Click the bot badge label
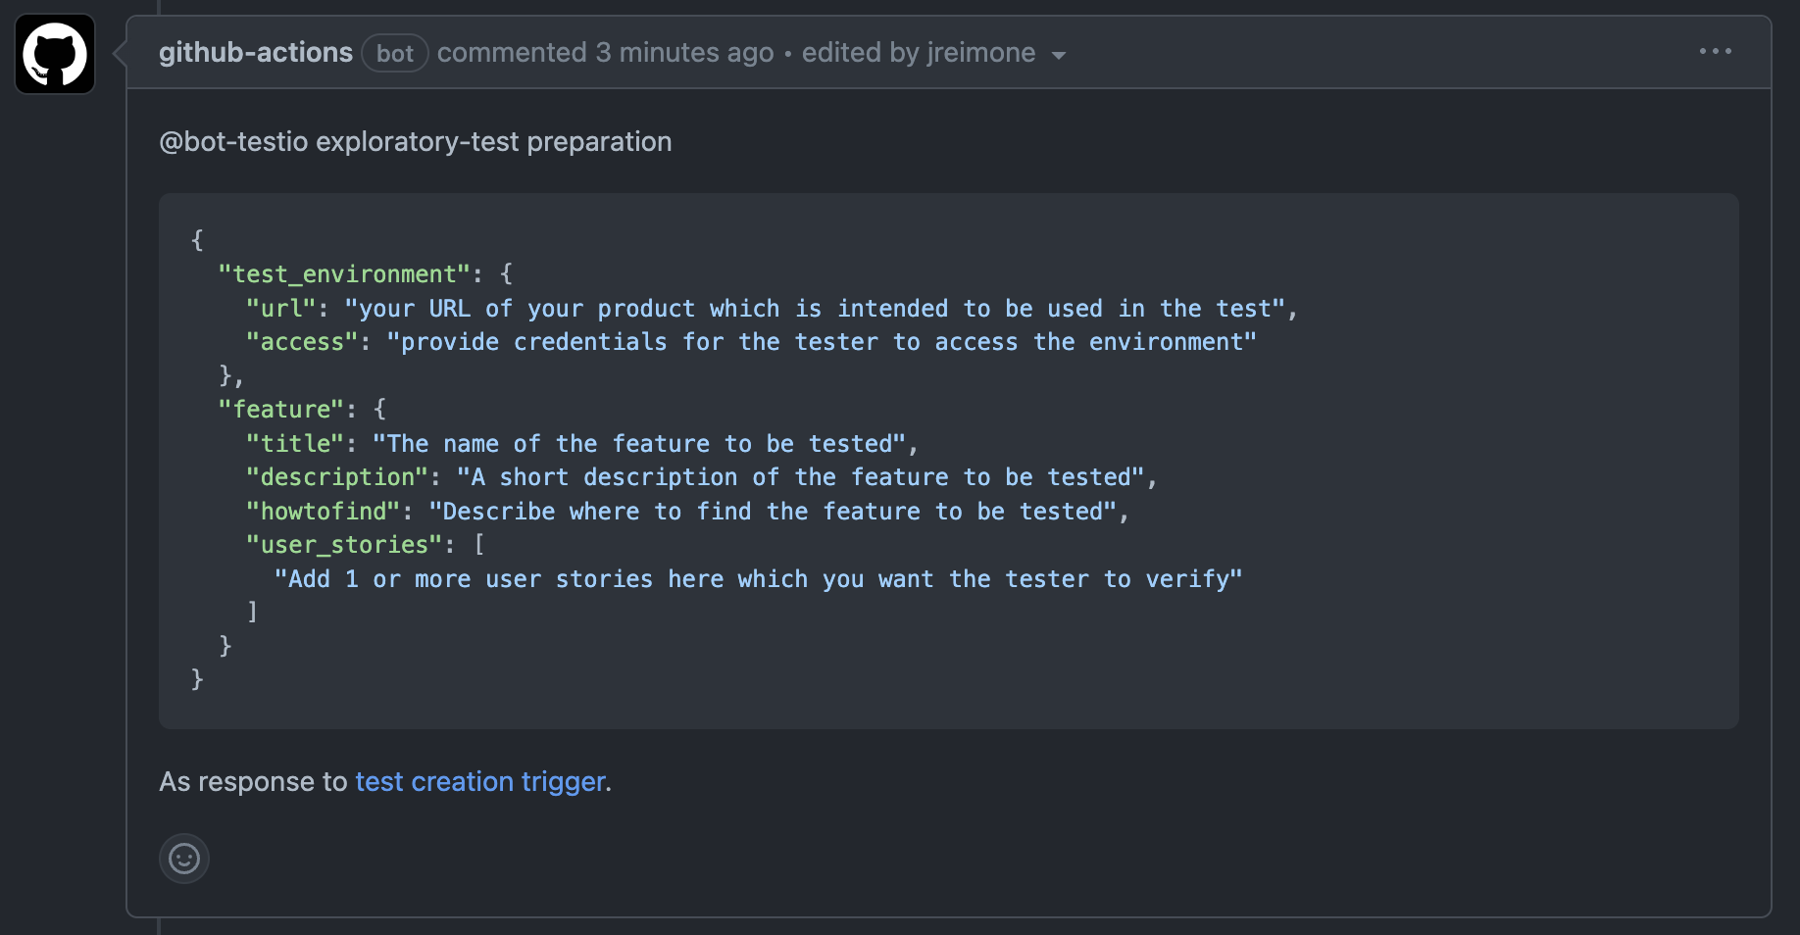 click(395, 53)
